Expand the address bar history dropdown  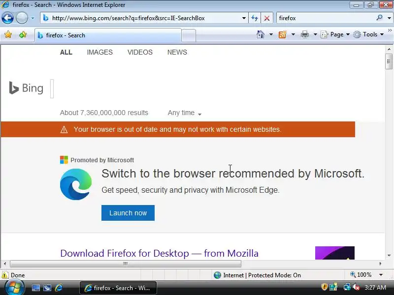[x=243, y=18]
